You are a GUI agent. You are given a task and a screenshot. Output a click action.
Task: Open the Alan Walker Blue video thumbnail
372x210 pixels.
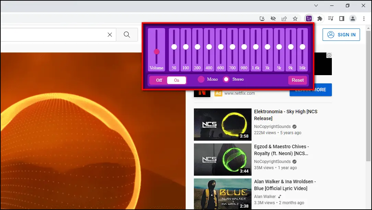point(222,194)
